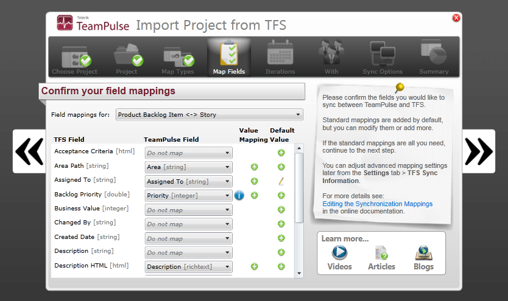508x301 pixels.
Task: Open TeamPulse field dropdown for Acceptance Criteria
Action: (189, 153)
